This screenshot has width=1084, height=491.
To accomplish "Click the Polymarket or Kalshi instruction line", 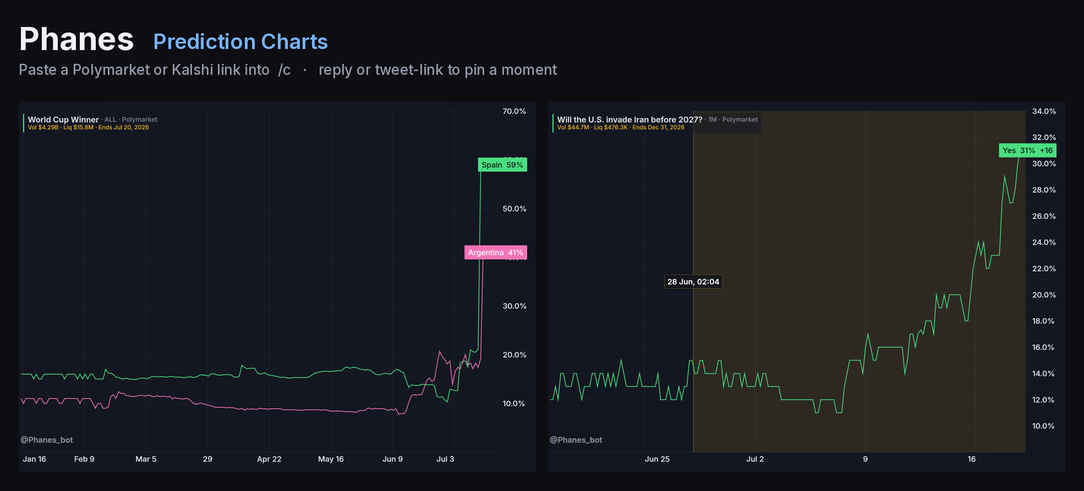I will 288,70.
